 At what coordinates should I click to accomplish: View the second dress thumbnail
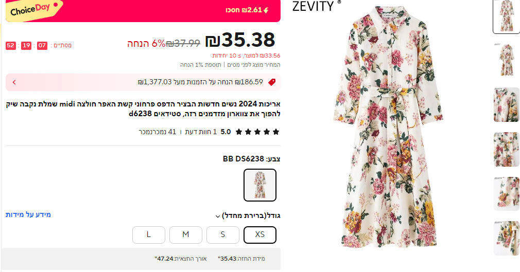506,60
